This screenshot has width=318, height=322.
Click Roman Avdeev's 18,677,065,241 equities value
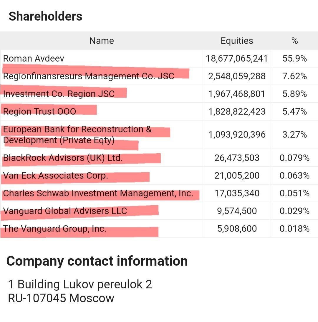[x=237, y=58]
